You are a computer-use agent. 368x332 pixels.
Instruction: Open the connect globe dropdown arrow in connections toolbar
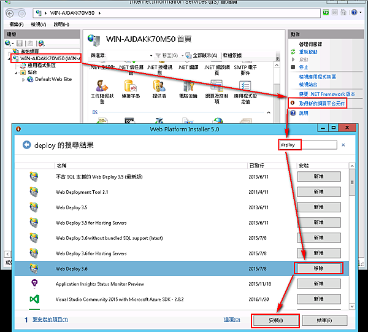point(12,44)
